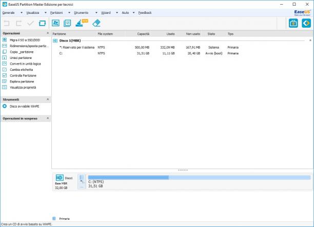Click Migra il SO a SSD/HDD link
The width and height of the screenshot is (314, 227).
coord(25,40)
